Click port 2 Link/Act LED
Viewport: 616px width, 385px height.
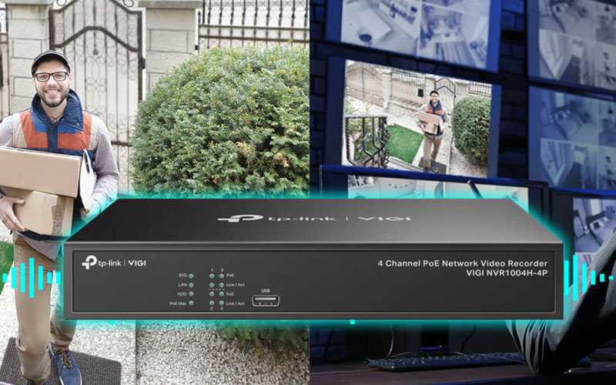point(212,303)
